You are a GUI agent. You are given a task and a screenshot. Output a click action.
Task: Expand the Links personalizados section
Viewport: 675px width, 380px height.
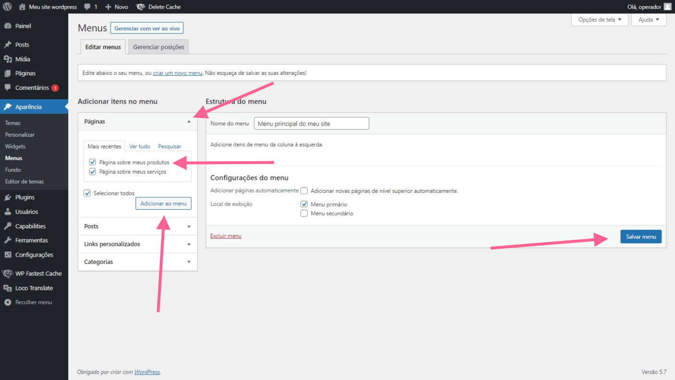click(137, 244)
